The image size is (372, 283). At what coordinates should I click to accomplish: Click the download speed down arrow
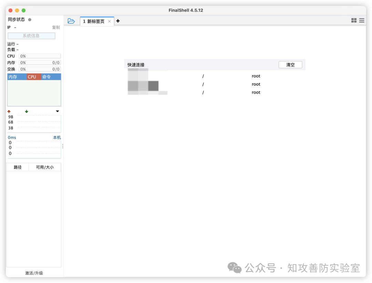tap(27, 111)
